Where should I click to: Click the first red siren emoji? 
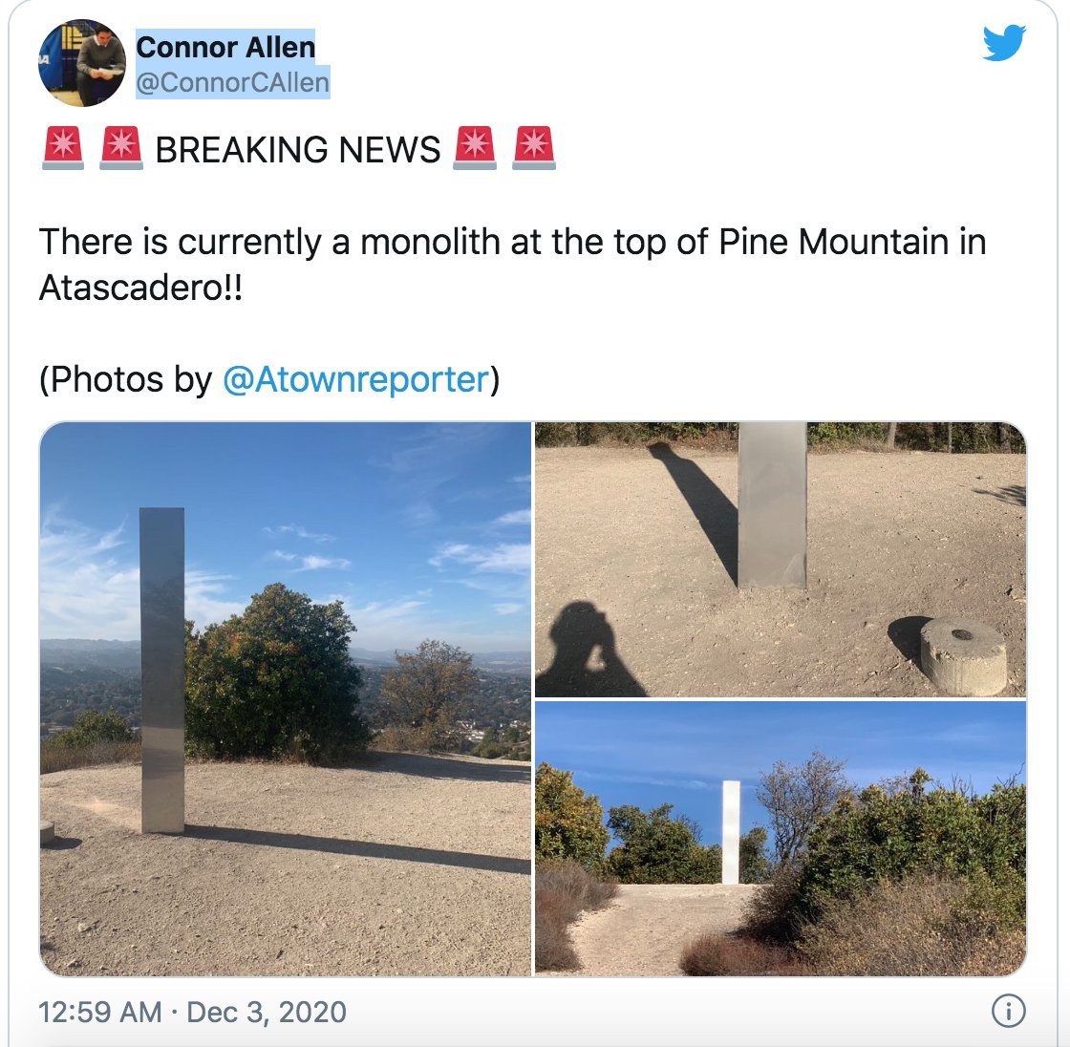[x=63, y=147]
